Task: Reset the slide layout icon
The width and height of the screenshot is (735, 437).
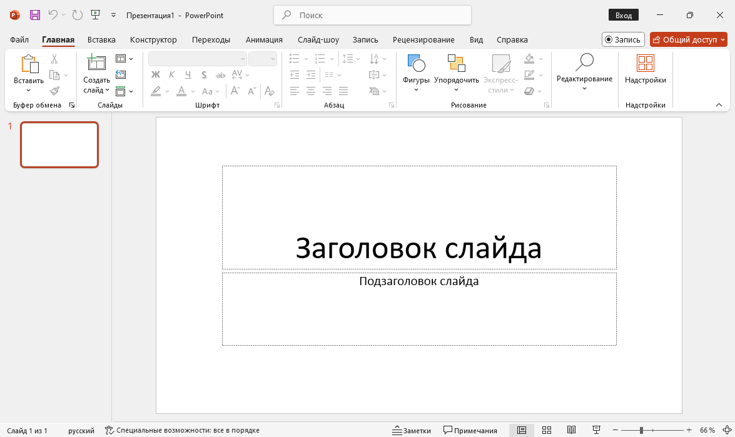Action: click(x=121, y=74)
